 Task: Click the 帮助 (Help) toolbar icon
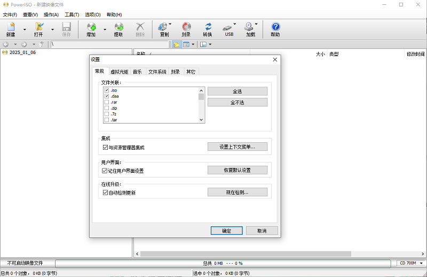275,29
